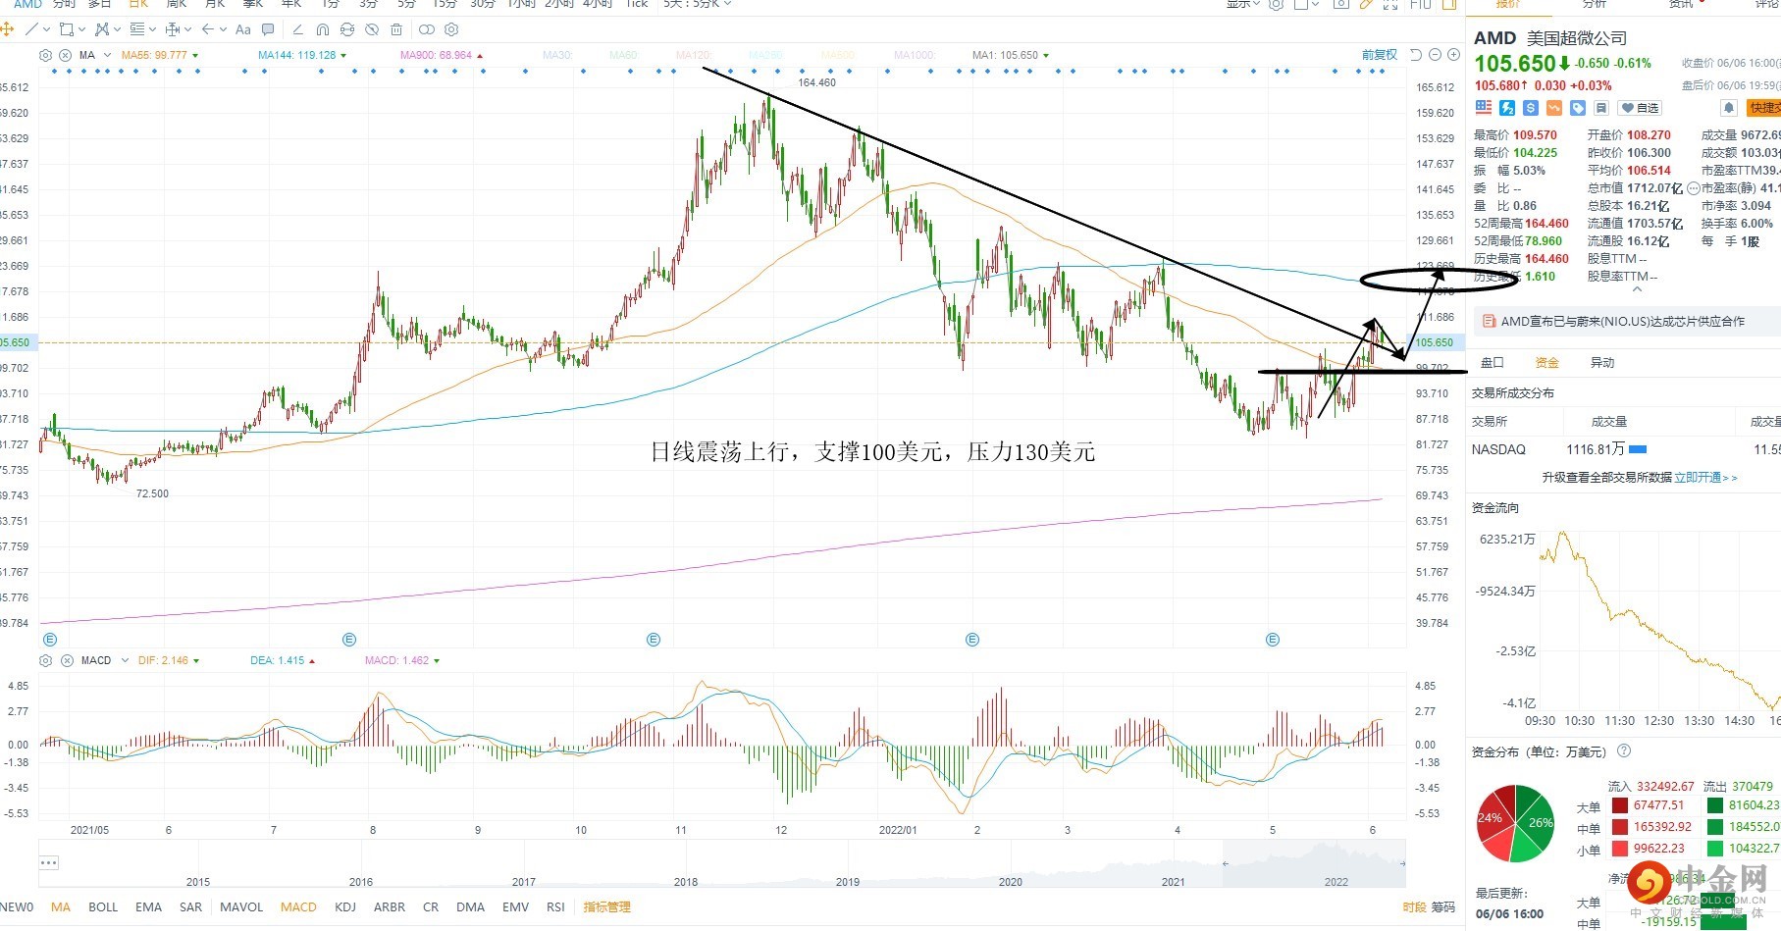This screenshot has width=1781, height=931.
Task: Zoom out the chart with minus icon
Action: [x=1436, y=55]
